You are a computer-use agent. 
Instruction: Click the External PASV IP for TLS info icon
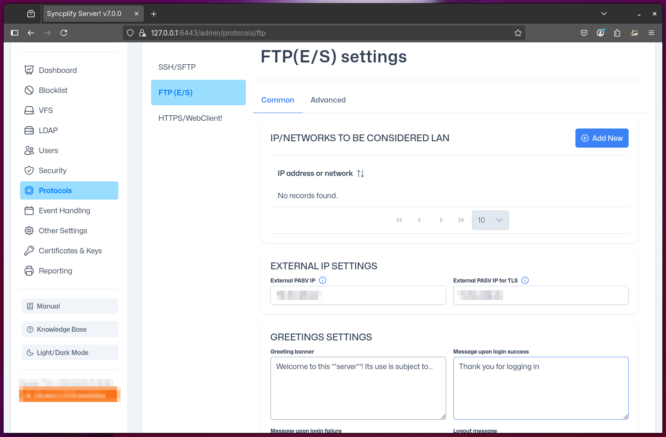click(525, 280)
